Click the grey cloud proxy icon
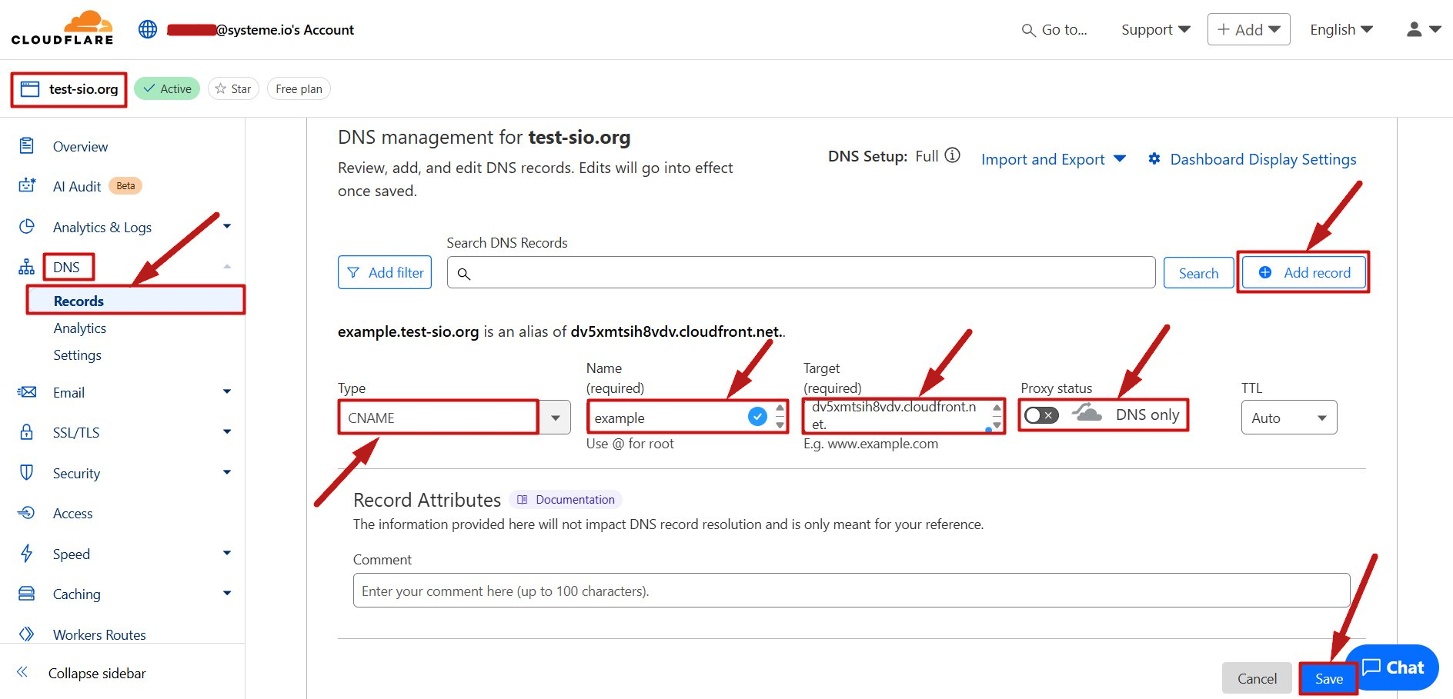 (1087, 414)
